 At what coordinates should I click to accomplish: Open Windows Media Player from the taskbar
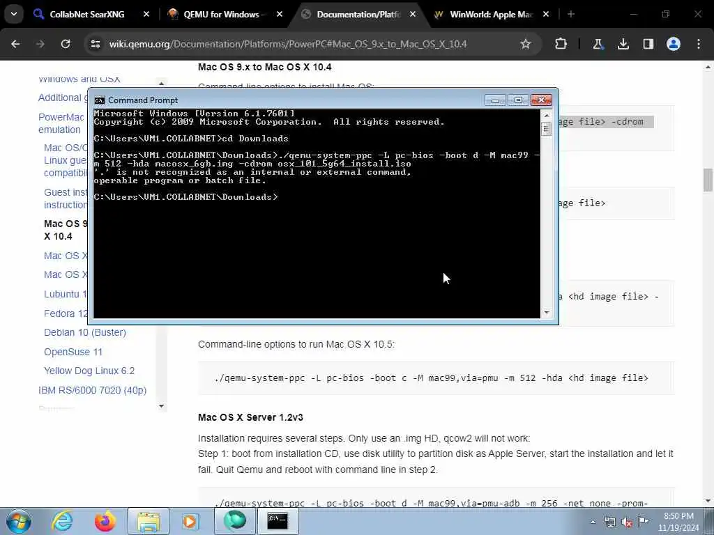click(190, 521)
